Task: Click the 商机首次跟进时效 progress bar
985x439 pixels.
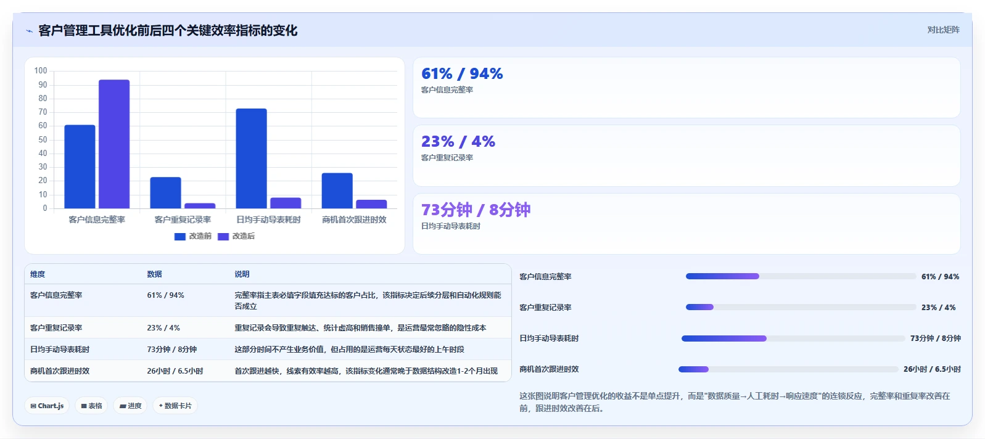Action: 788,369
